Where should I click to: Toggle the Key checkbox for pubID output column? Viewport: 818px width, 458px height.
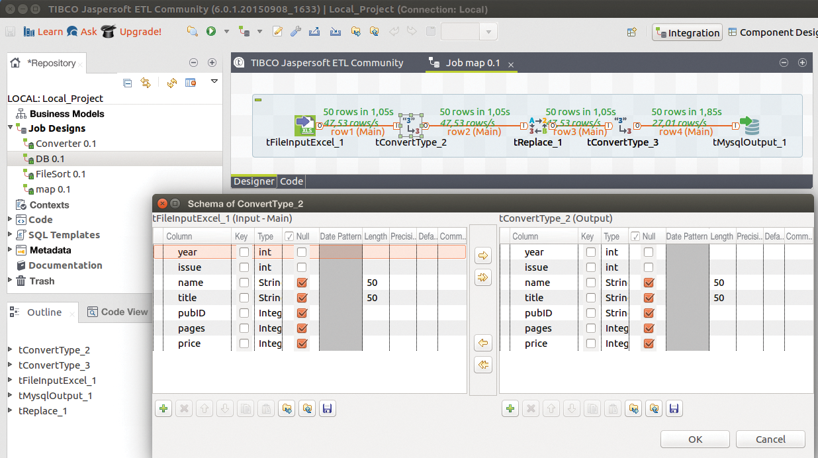tap(590, 312)
